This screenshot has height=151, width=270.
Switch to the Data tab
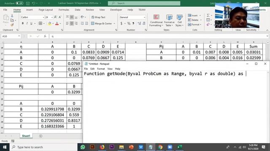click(78, 10)
